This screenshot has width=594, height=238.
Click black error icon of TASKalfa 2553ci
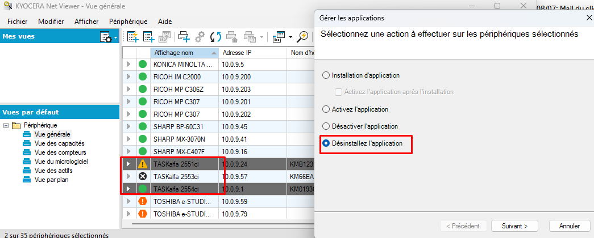coord(143,176)
